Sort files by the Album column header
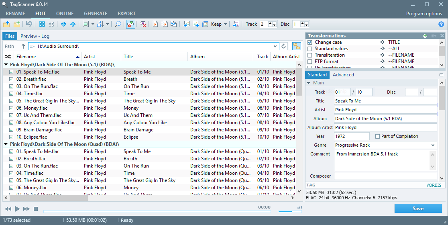 tap(220, 57)
